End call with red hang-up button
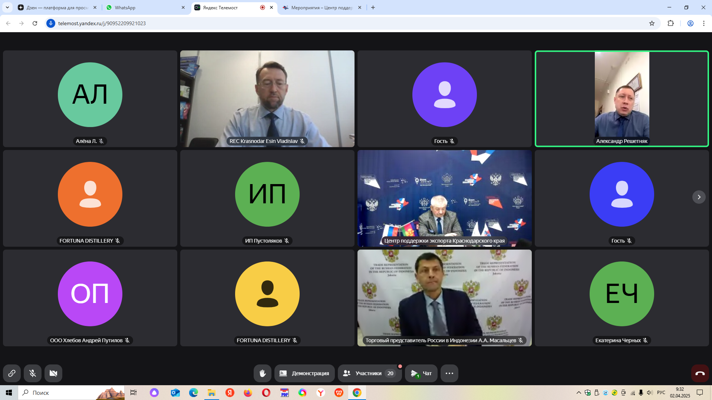This screenshot has width=712, height=400. click(x=700, y=373)
